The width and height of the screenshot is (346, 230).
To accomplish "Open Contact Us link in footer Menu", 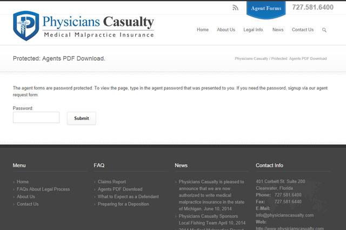I will click(x=28, y=204).
